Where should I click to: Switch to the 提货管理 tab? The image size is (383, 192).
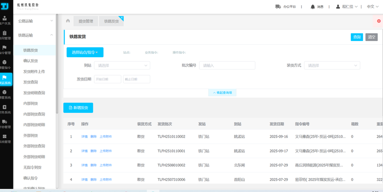tap(86, 21)
